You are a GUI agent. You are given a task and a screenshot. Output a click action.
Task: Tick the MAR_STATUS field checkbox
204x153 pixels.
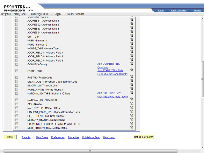pos(17,108)
